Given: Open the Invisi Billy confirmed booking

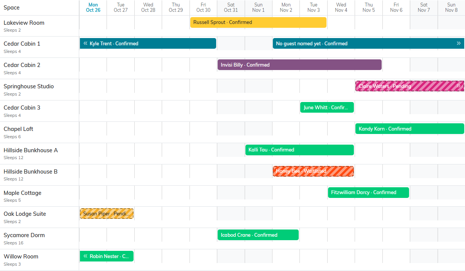Looking at the screenshot, I should pyautogui.click(x=300, y=65).
